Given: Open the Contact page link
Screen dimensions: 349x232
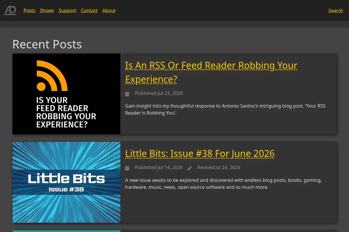Looking at the screenshot, I should (89, 10).
